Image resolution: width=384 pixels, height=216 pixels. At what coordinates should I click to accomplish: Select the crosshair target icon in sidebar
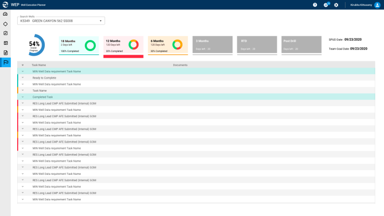pos(5,24)
